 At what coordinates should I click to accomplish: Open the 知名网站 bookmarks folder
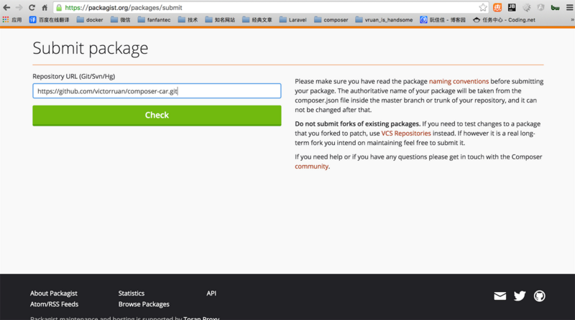(x=220, y=20)
